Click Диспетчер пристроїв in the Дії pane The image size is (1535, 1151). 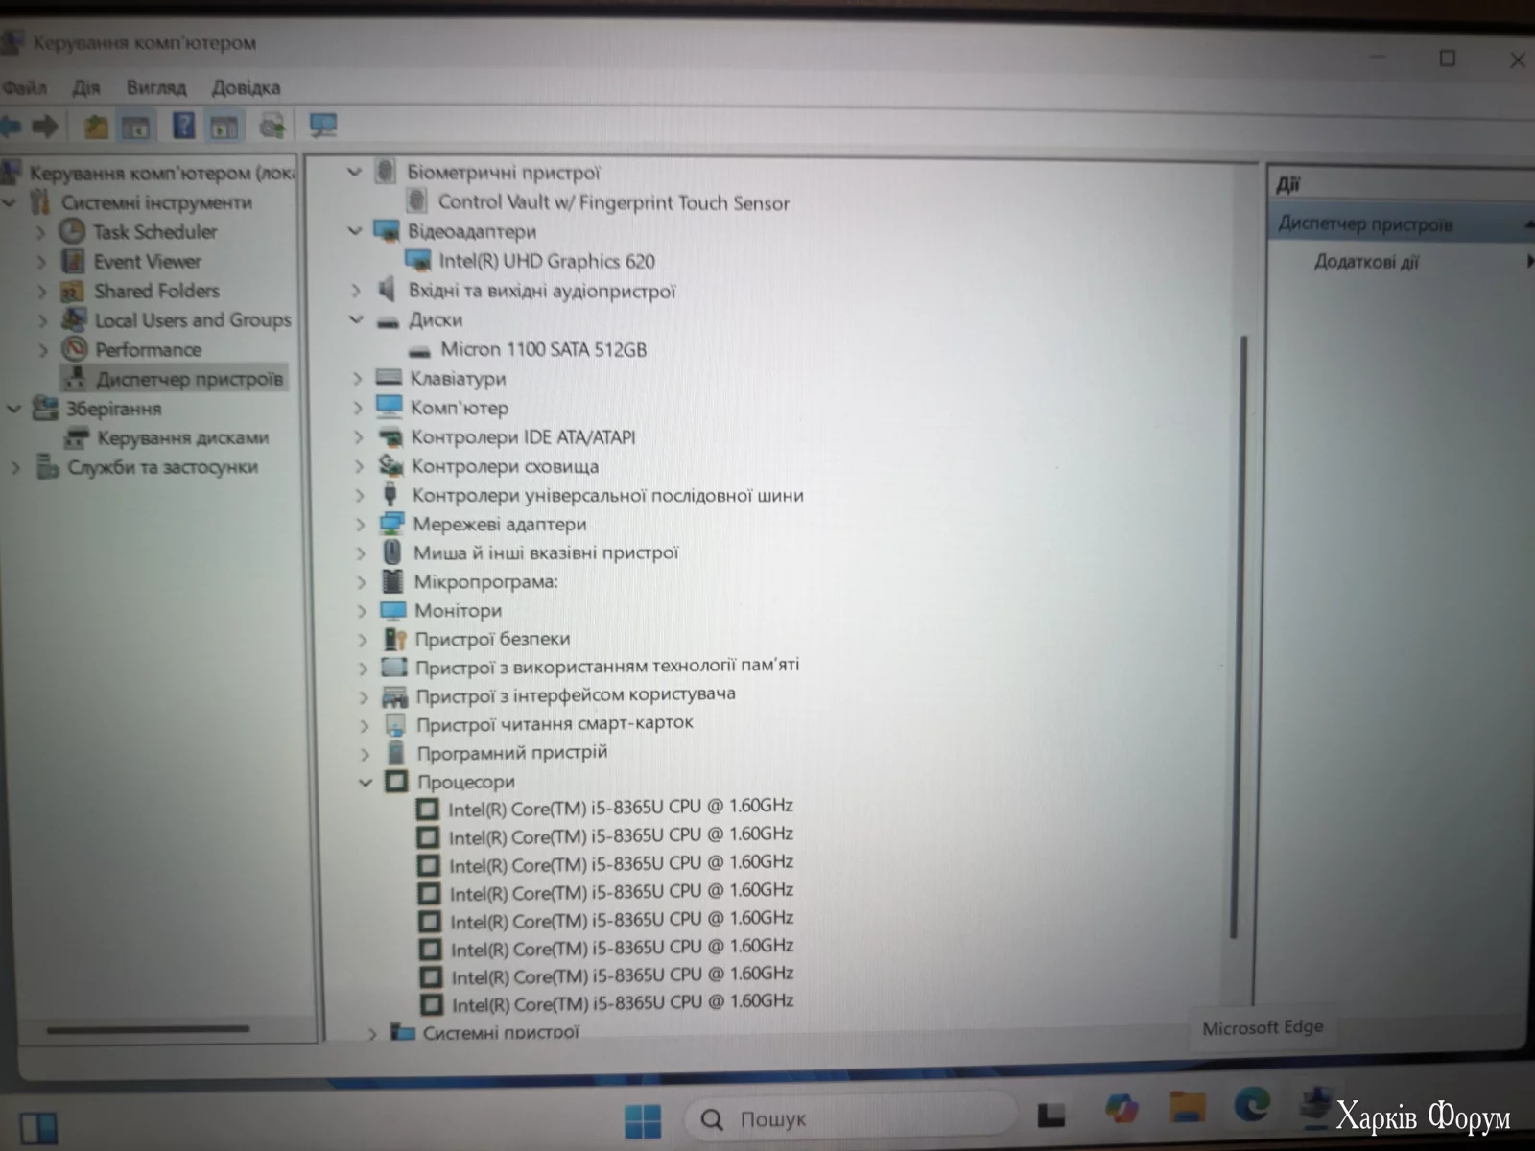(x=1365, y=224)
